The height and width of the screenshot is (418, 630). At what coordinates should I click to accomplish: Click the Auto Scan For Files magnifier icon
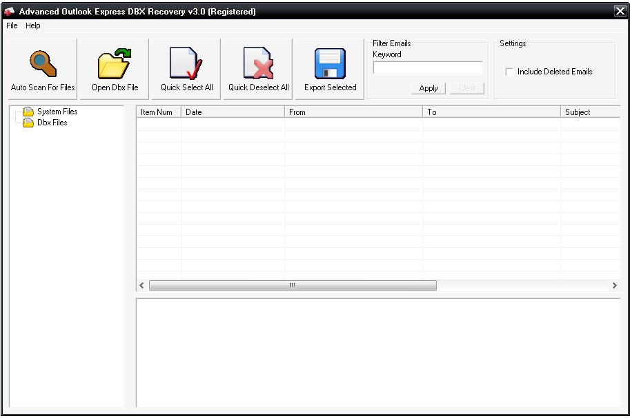43,64
